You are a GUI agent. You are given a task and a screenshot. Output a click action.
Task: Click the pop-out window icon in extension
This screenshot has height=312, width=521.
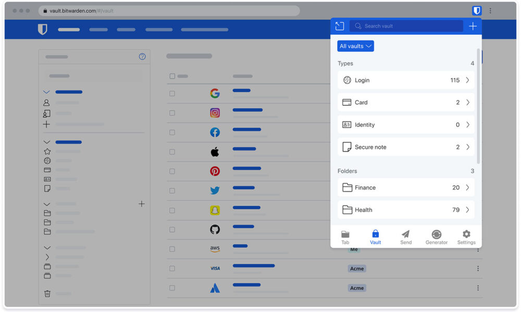point(340,26)
